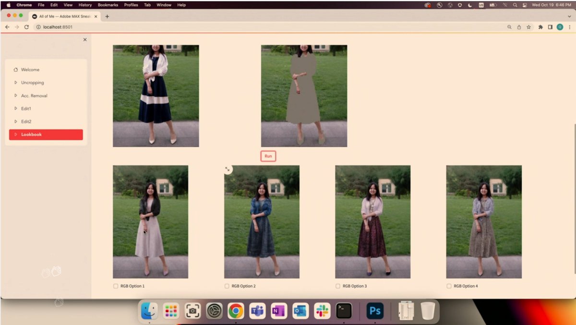Screen dimensions: 576x325
Task: Open the Edit menu
Action: [x=54, y=5]
